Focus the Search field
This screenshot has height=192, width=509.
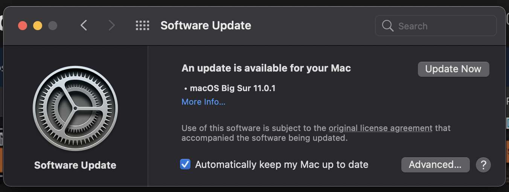[x=436, y=26]
